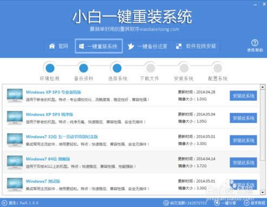Screen dimensions: 267x207
Task: Click the Windows XP SP3 专业装机版 monitor thumbnail
Action: 15,95
